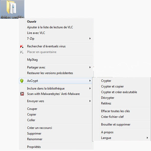Click the Kaspersky virus scan icon
This screenshot has height=151, width=151.
point(22,46)
